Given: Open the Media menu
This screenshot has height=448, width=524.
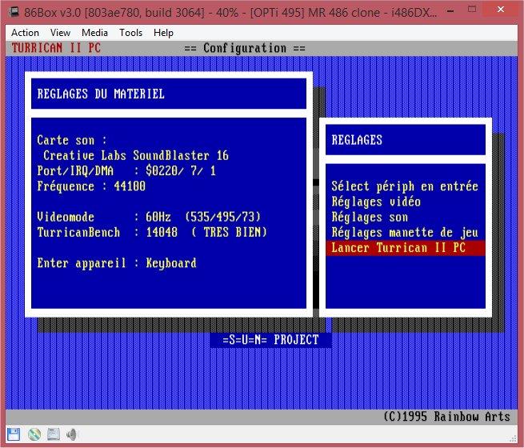Looking at the screenshot, I should click(x=94, y=33).
